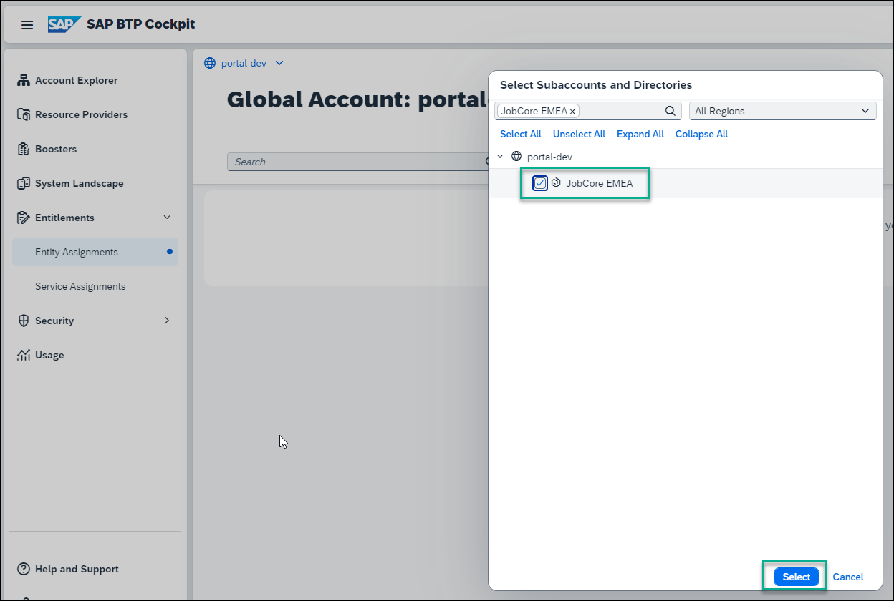Click the System Landscape icon
This screenshot has height=601, width=894.
pyautogui.click(x=24, y=183)
